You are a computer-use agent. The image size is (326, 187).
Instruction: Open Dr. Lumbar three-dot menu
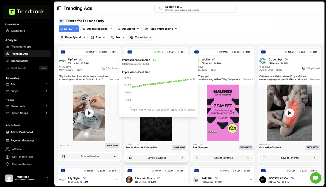pos(318,61)
